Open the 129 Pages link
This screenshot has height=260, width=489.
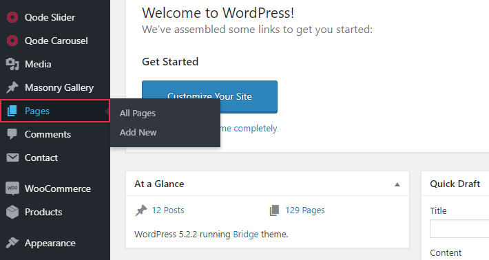[305, 210]
